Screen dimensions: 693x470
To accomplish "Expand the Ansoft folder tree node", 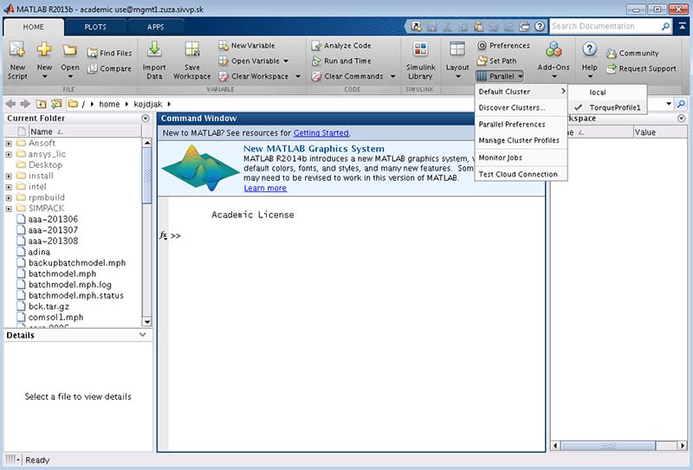I will [9, 143].
